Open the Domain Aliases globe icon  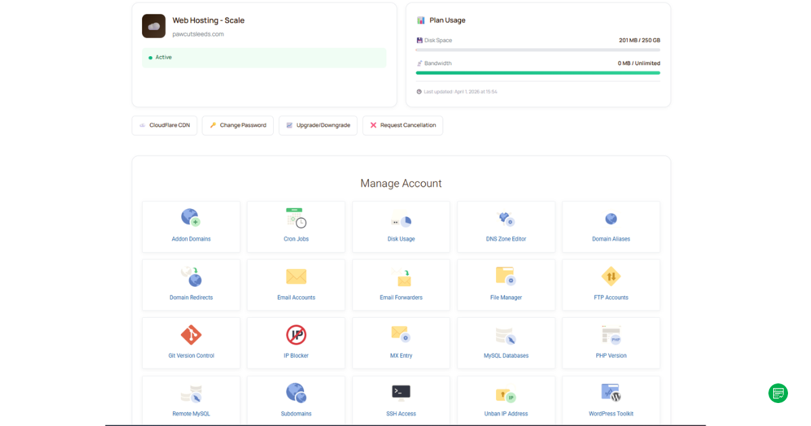coord(611,218)
